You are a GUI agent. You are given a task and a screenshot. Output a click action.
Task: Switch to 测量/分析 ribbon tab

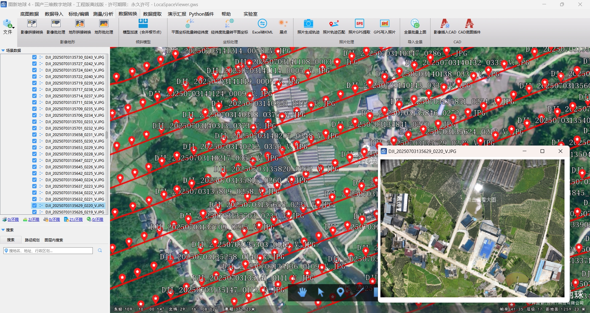click(103, 14)
